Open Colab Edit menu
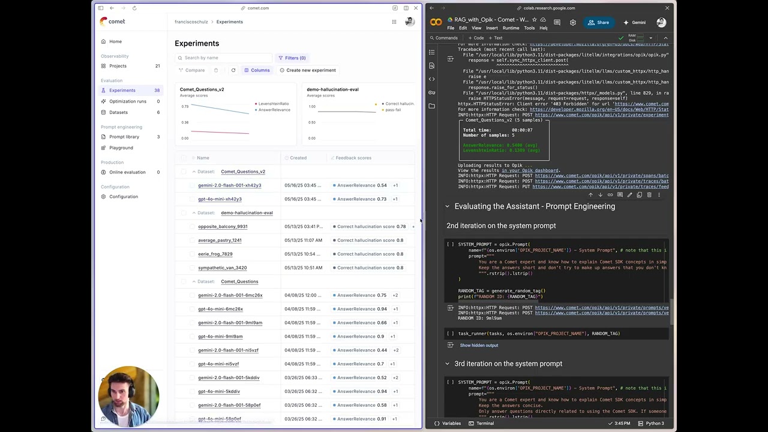This screenshot has height=432, width=768. [463, 28]
